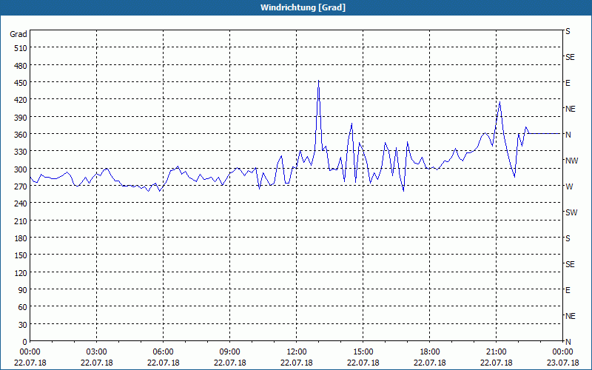
Task: Click the 330 y-axis value
Action: pos(21,152)
